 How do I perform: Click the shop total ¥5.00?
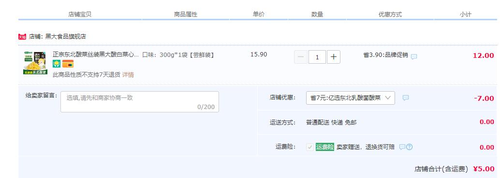(x=484, y=169)
